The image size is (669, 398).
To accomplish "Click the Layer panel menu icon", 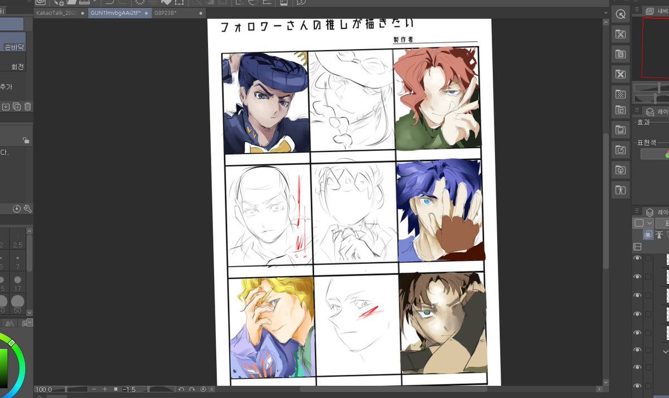I will [x=637, y=212].
